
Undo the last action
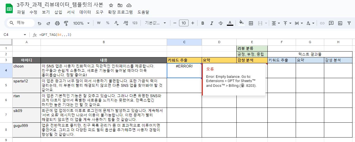(x=39, y=23)
